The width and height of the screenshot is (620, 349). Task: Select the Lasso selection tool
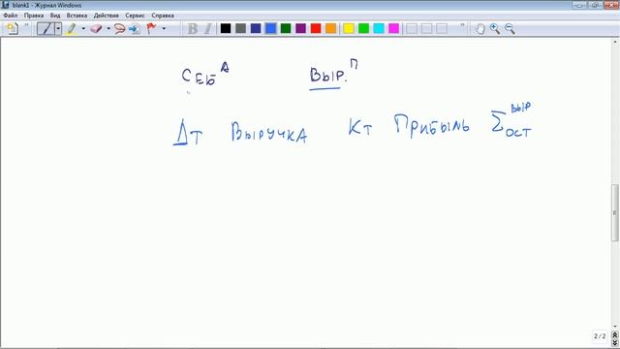click(119, 29)
